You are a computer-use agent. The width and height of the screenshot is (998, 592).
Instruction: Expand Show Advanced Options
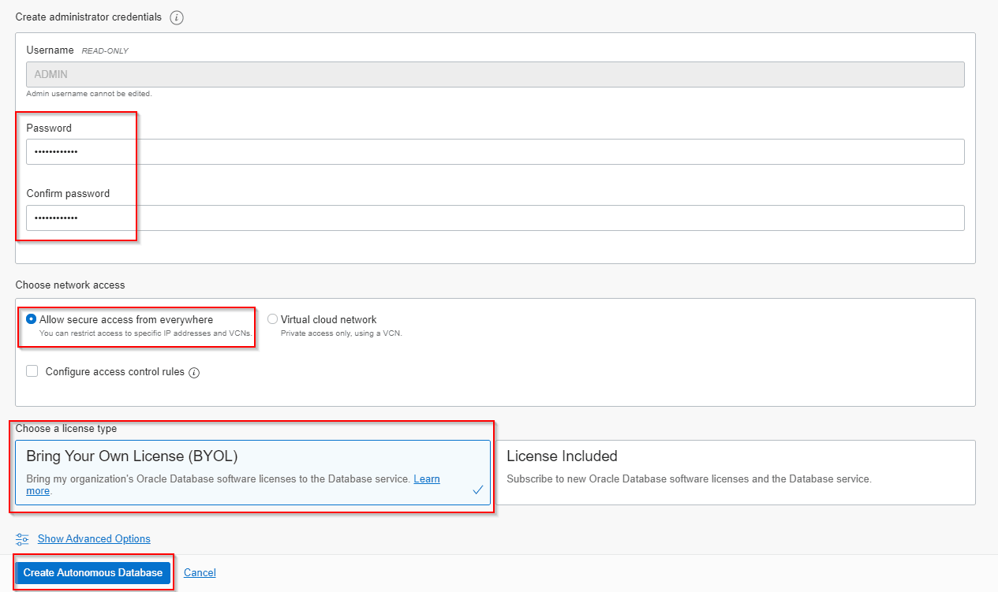pyautogui.click(x=94, y=539)
